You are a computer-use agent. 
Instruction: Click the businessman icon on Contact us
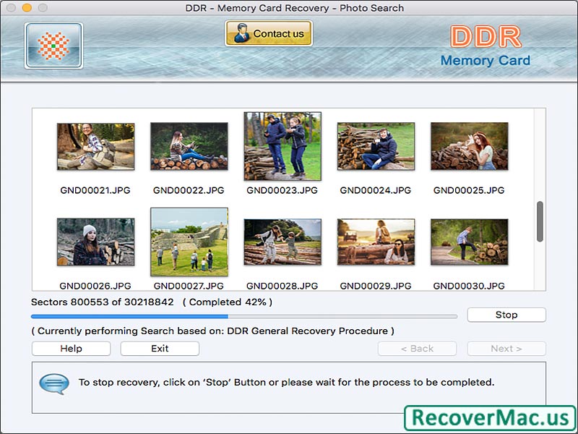tap(241, 33)
